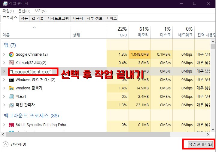Click the 메모장 notepad icon

11,97
